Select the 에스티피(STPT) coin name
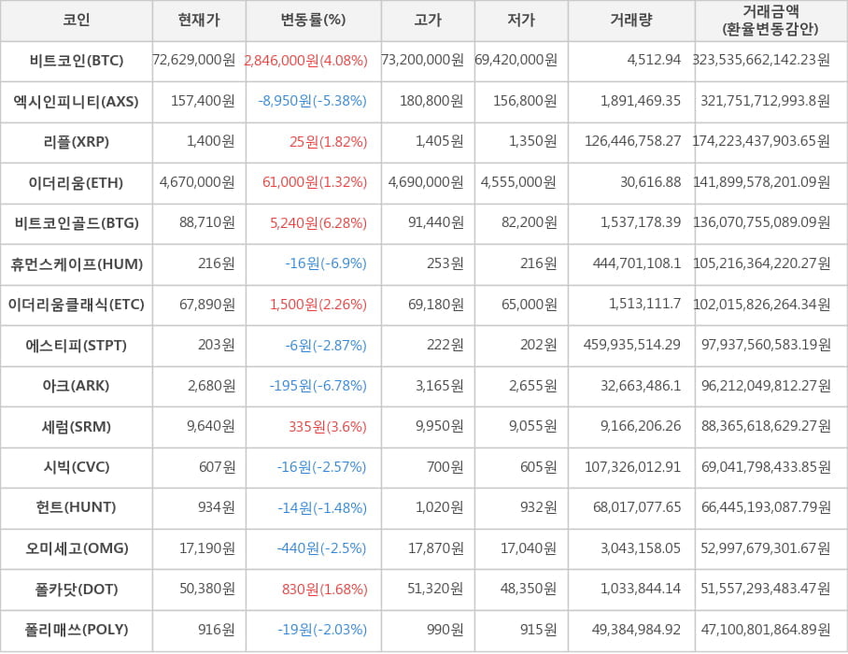848x654 pixels. click(x=77, y=345)
